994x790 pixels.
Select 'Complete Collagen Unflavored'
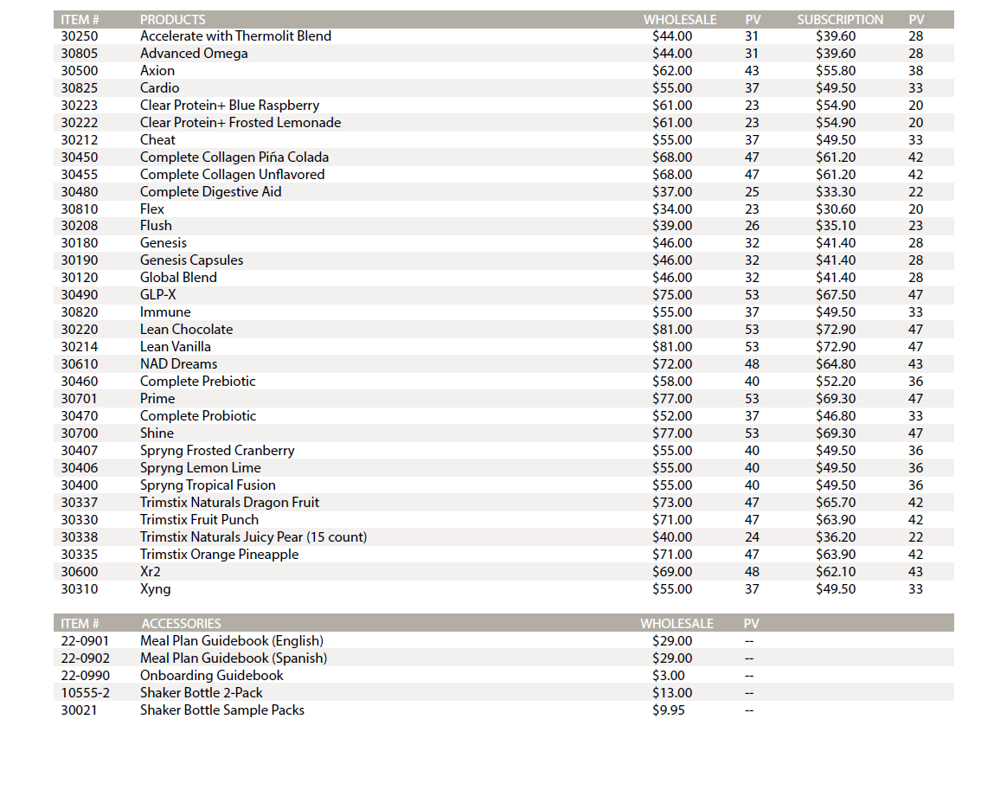click(x=232, y=175)
